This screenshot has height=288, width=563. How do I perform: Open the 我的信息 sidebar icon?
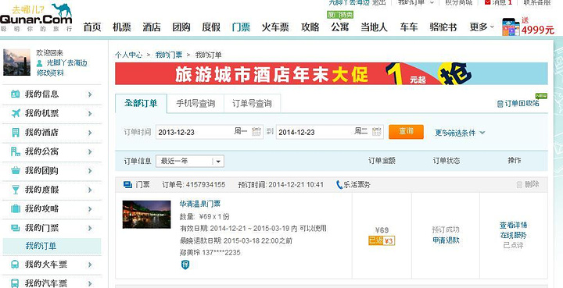(16, 94)
